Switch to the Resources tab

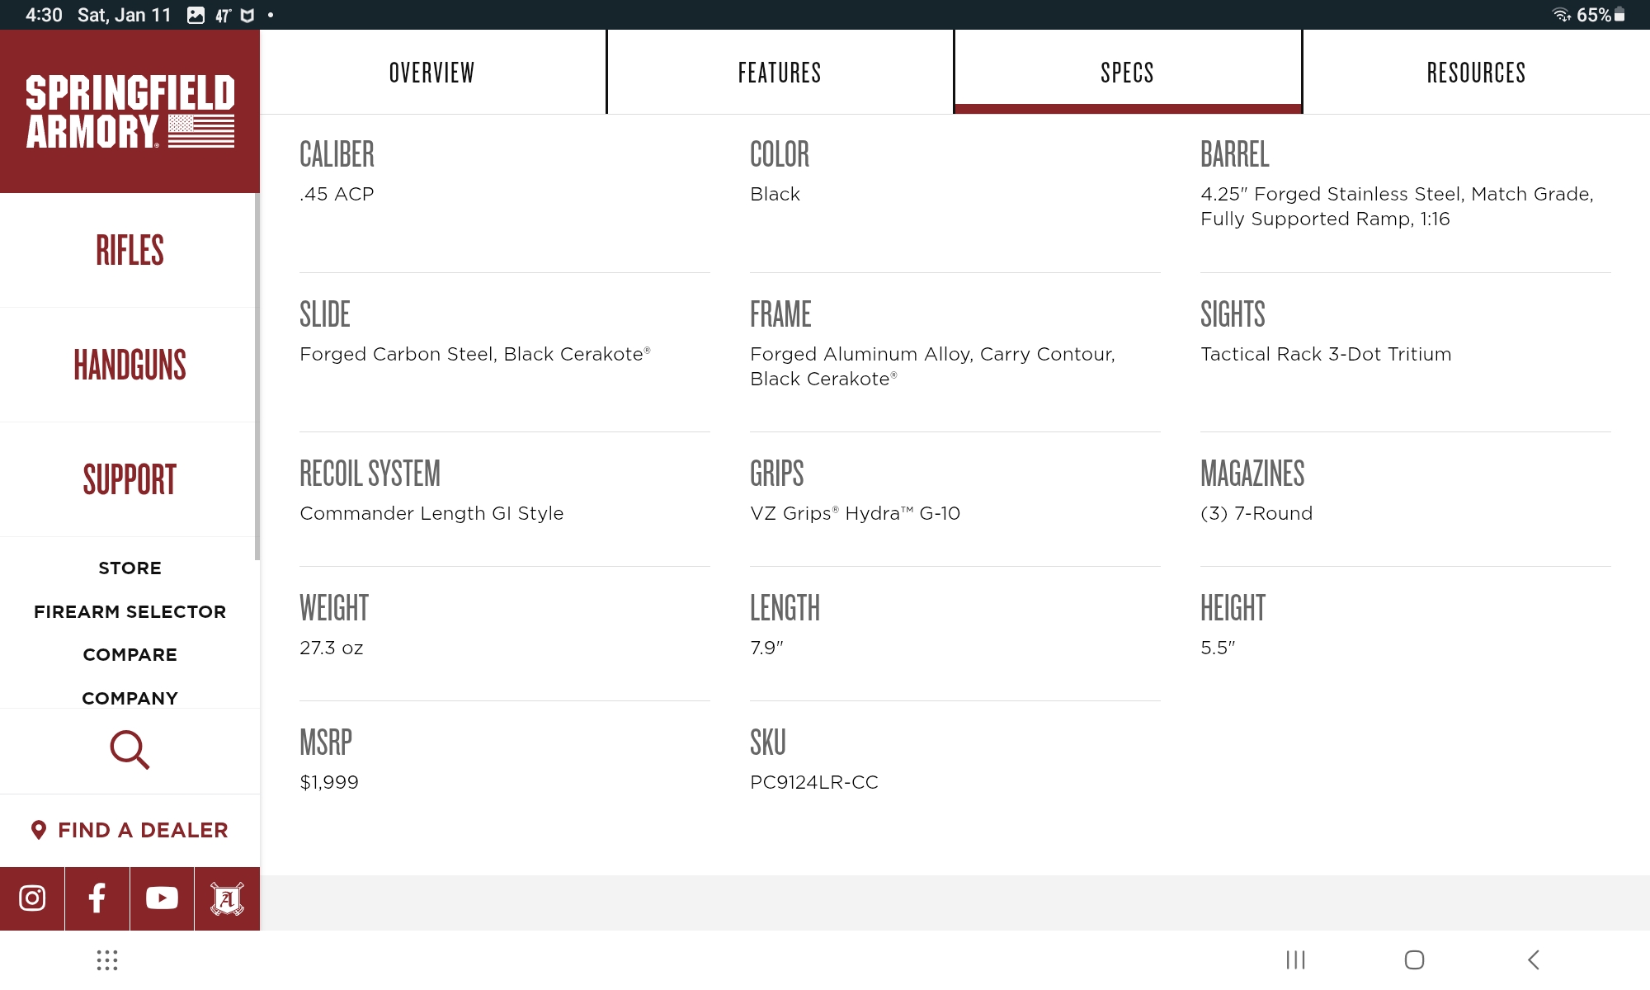[x=1476, y=73]
